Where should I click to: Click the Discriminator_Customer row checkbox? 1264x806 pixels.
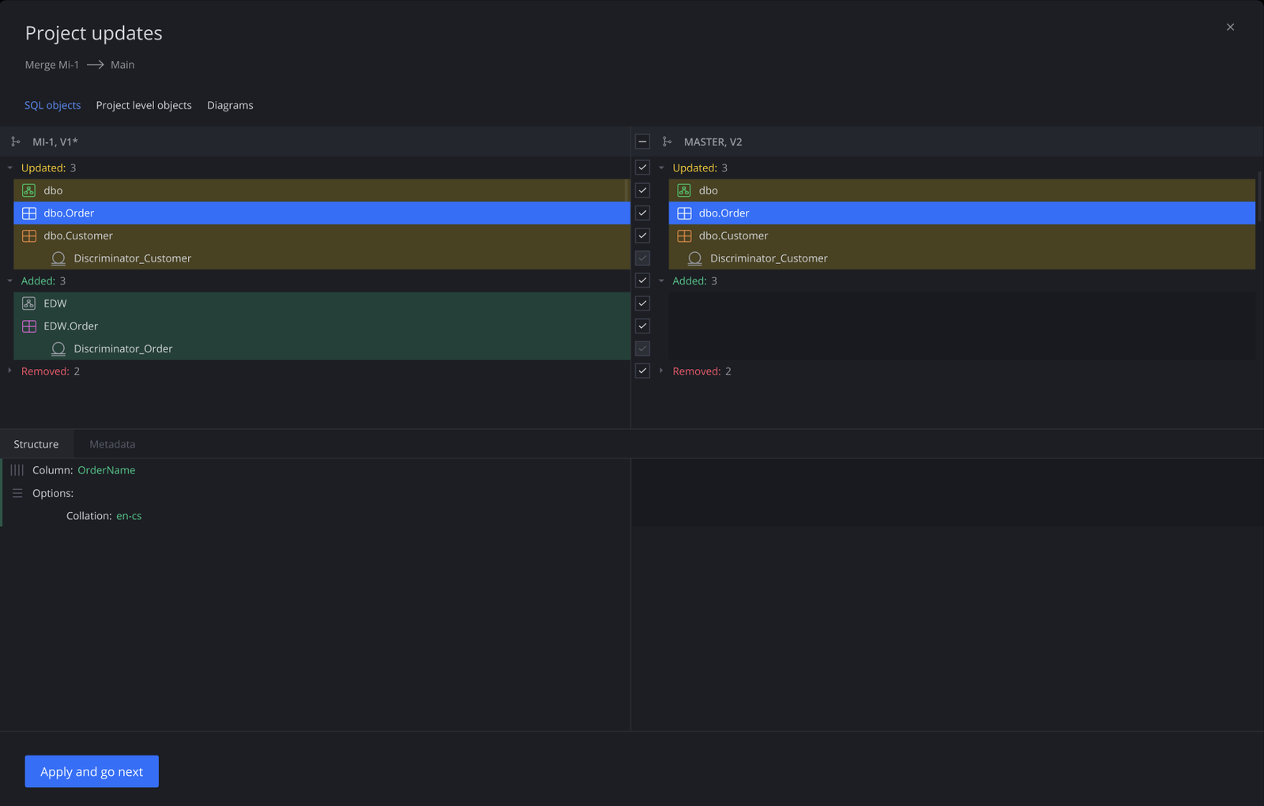(x=642, y=258)
